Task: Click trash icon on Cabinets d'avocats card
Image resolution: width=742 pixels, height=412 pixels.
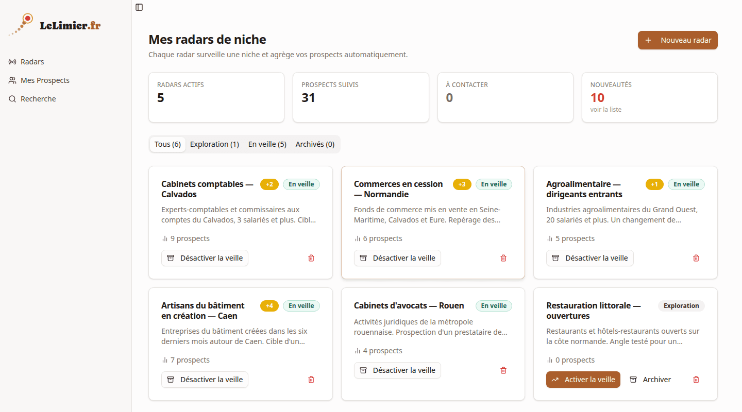Action: pyautogui.click(x=503, y=370)
